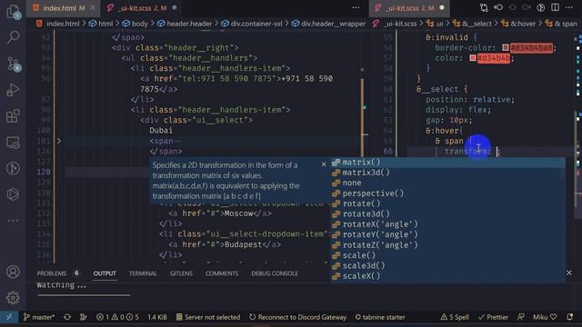Switch to the index.html tab
582x327 pixels.
pyautogui.click(x=58, y=8)
